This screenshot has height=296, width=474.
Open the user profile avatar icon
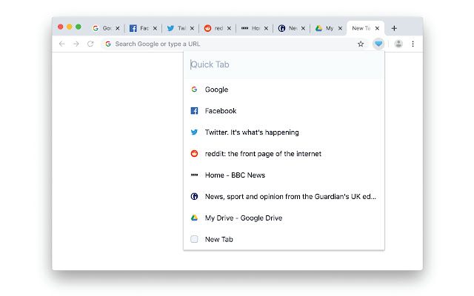(398, 44)
